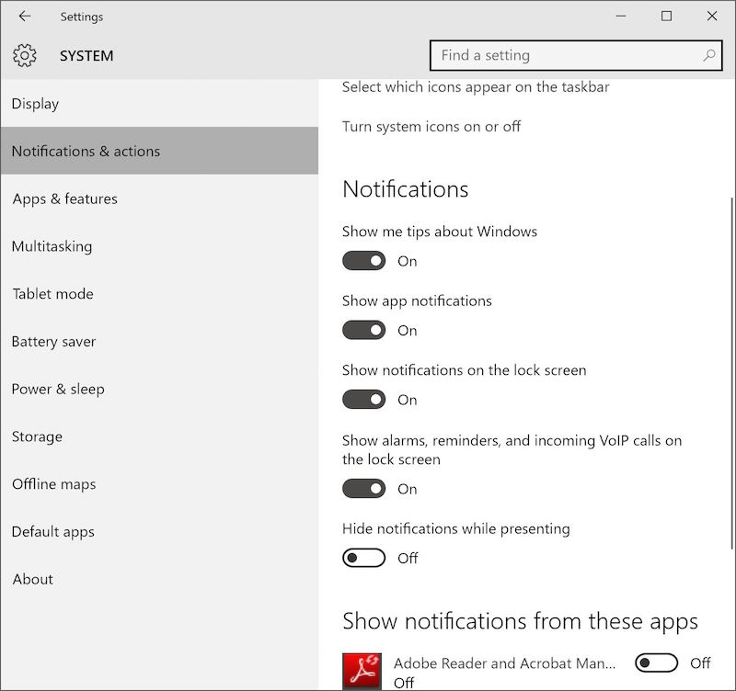Go to Storage settings

click(x=159, y=436)
